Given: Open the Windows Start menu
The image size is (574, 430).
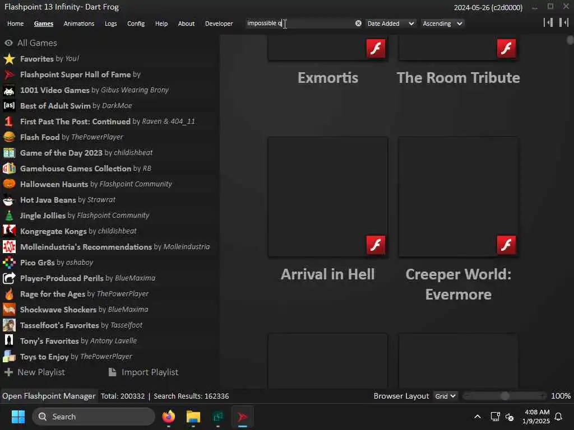Looking at the screenshot, I should point(18,417).
